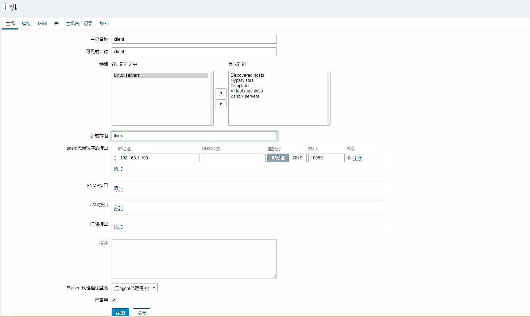
Task: Open the IPMI tab
Action: tap(42, 24)
